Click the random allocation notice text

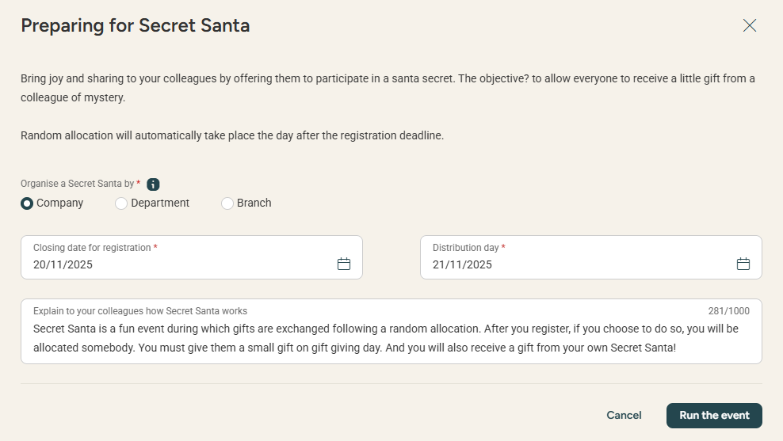232,135
